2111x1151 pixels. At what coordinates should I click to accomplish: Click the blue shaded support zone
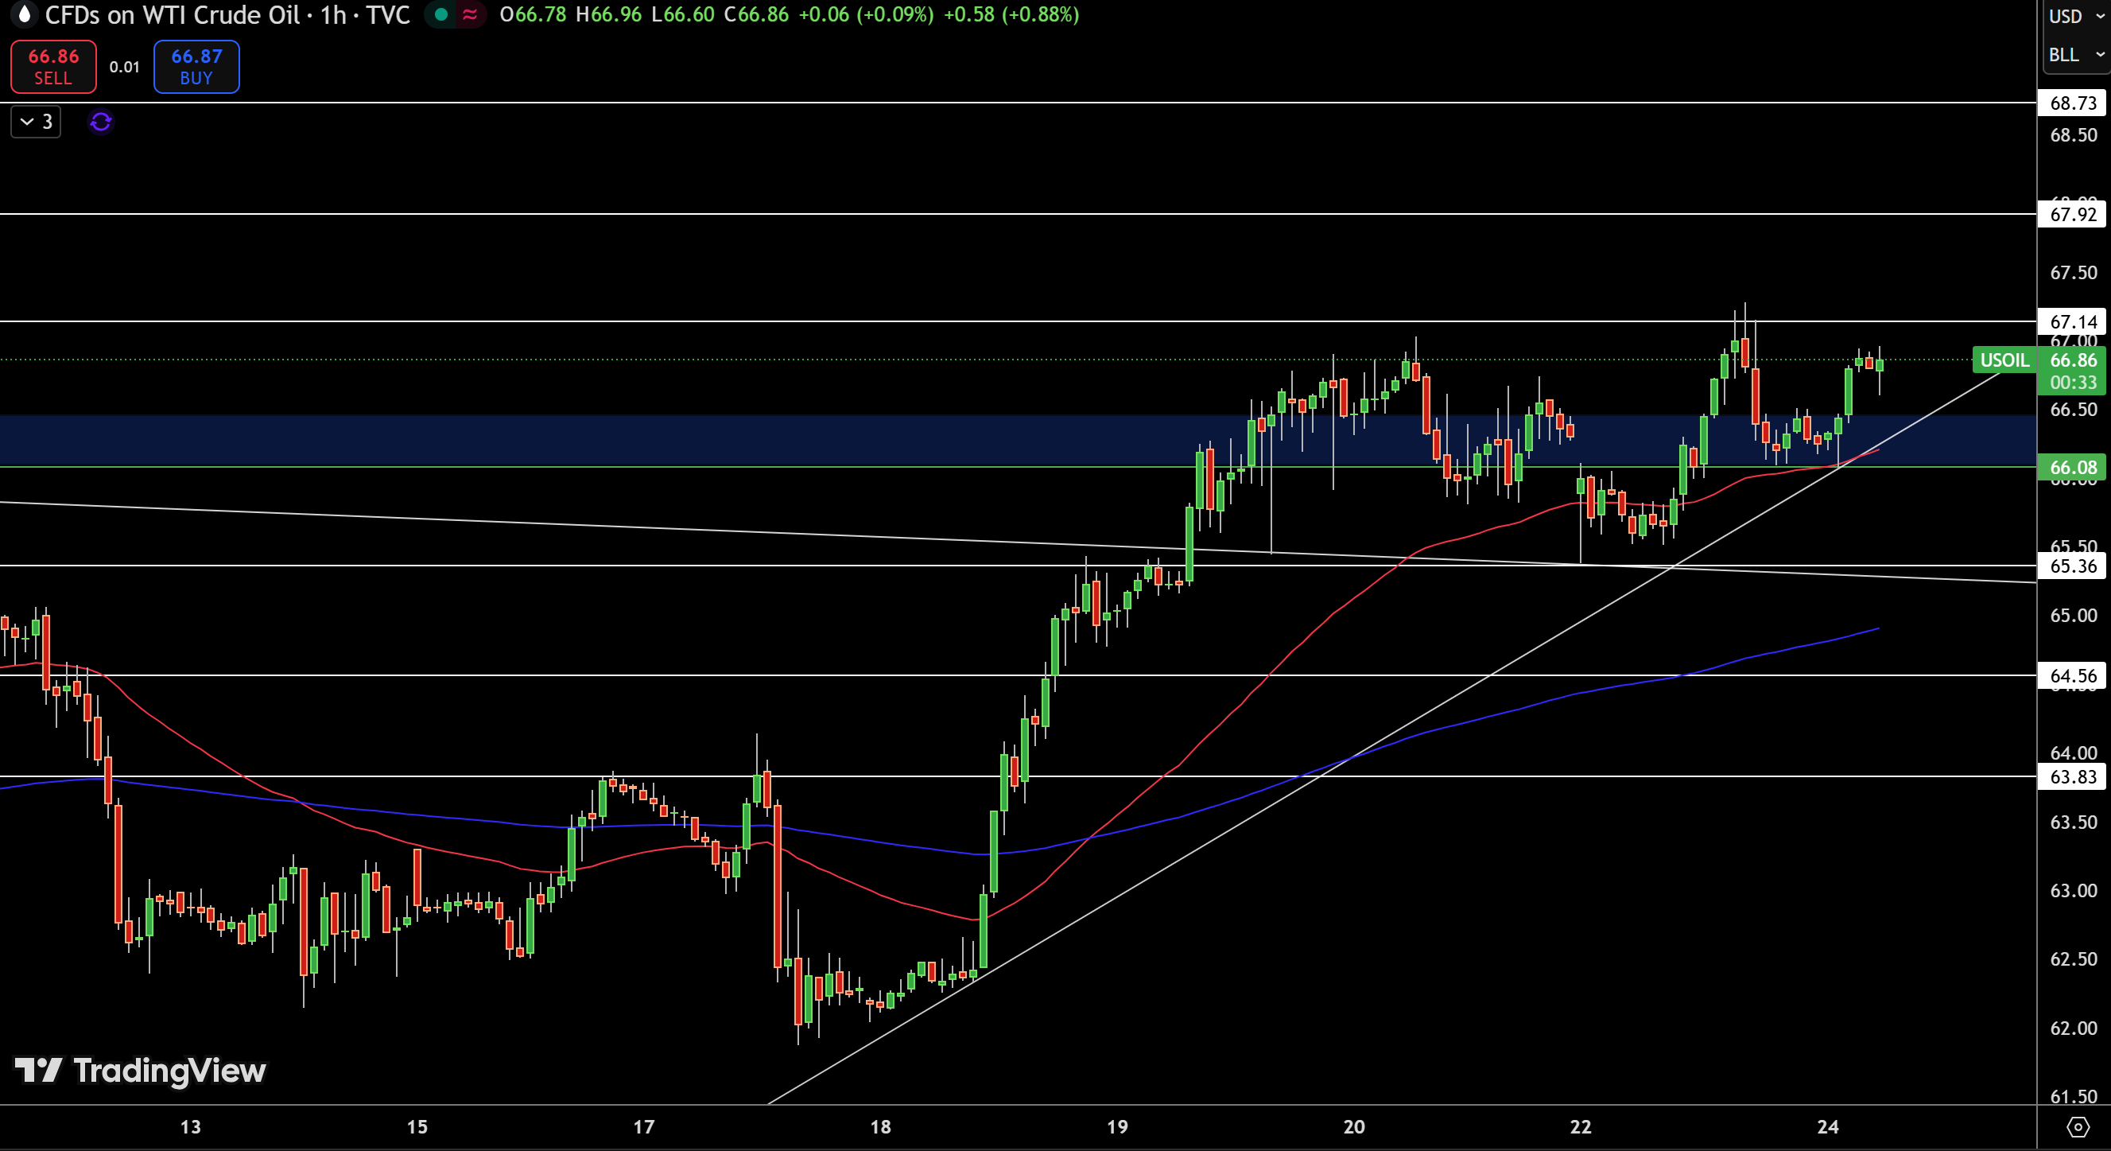click(1018, 441)
